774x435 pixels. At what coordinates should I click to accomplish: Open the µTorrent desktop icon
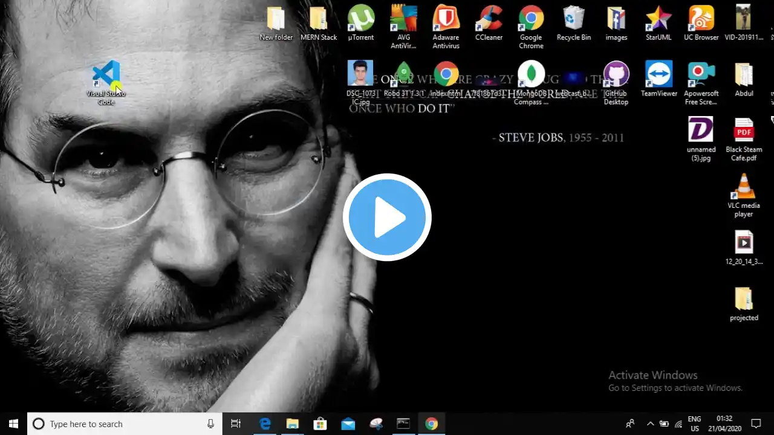pyautogui.click(x=361, y=24)
